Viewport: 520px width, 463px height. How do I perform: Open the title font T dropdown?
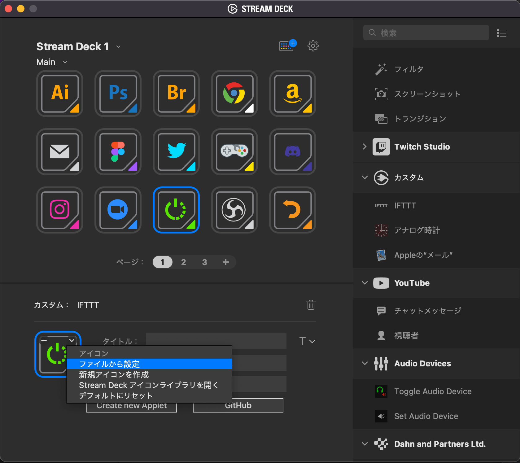coord(307,341)
